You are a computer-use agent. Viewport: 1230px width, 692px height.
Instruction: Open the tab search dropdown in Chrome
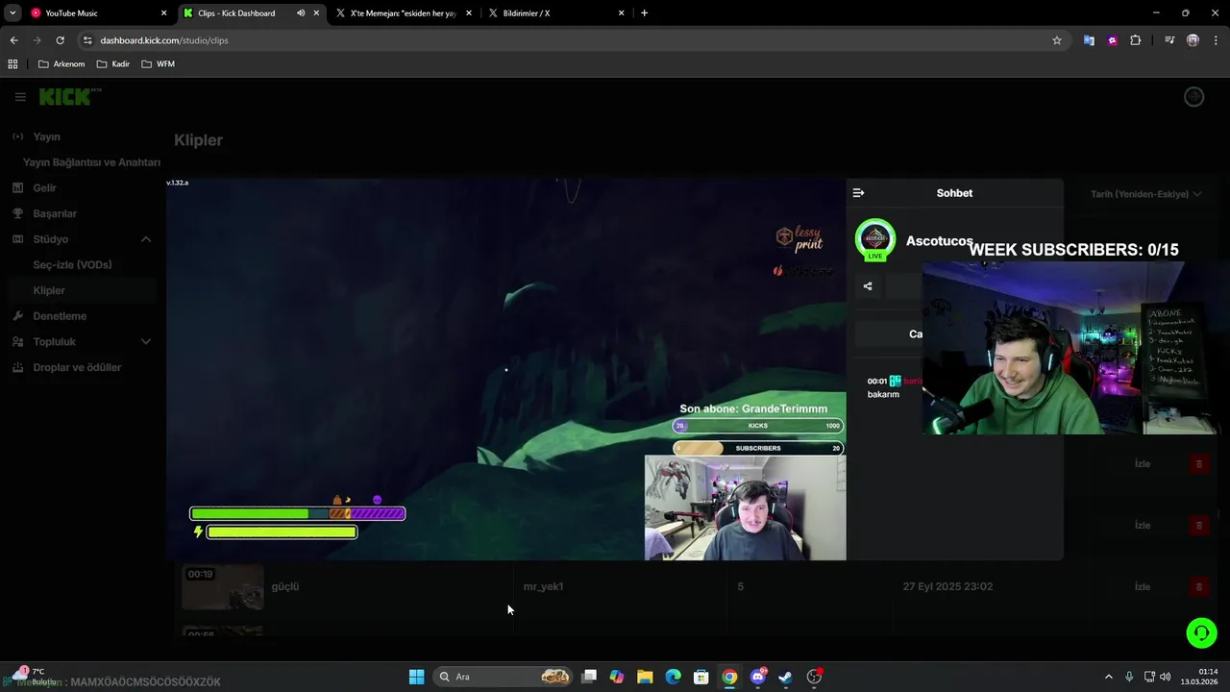click(x=12, y=13)
